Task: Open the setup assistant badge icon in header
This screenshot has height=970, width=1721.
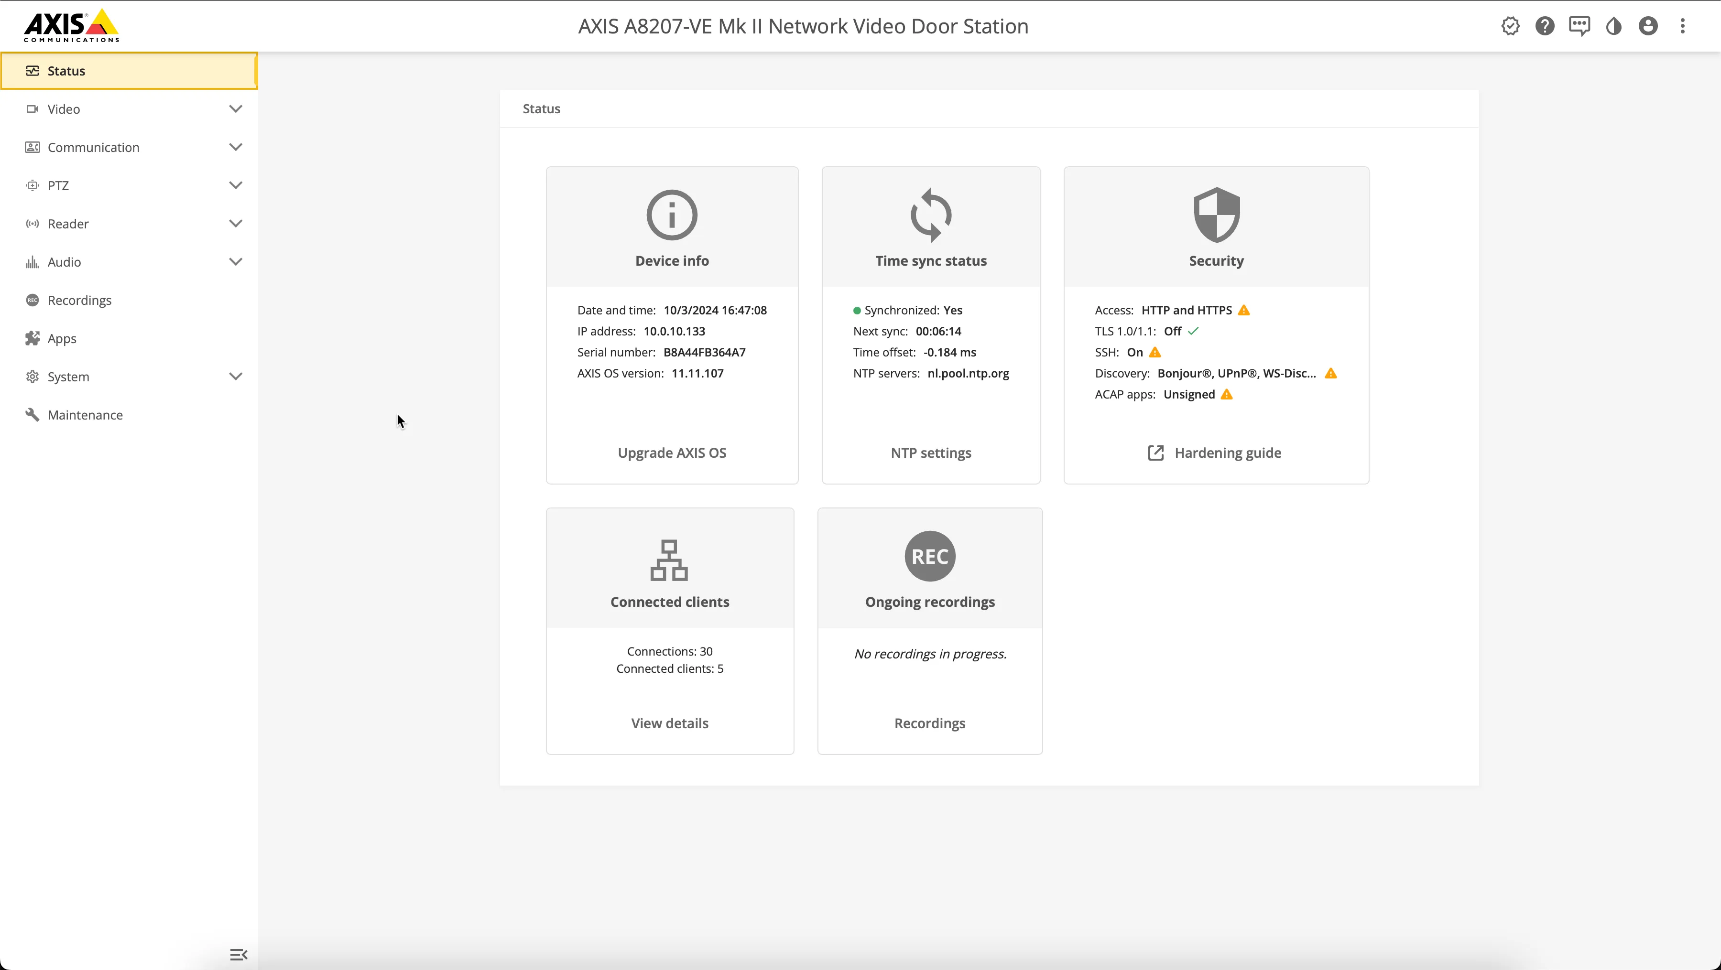Action: (1510, 26)
